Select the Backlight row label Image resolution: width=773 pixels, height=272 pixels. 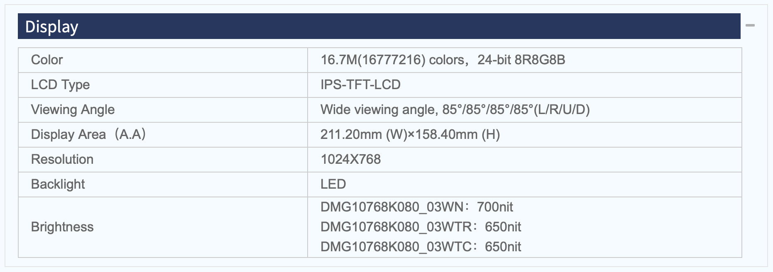tap(58, 184)
